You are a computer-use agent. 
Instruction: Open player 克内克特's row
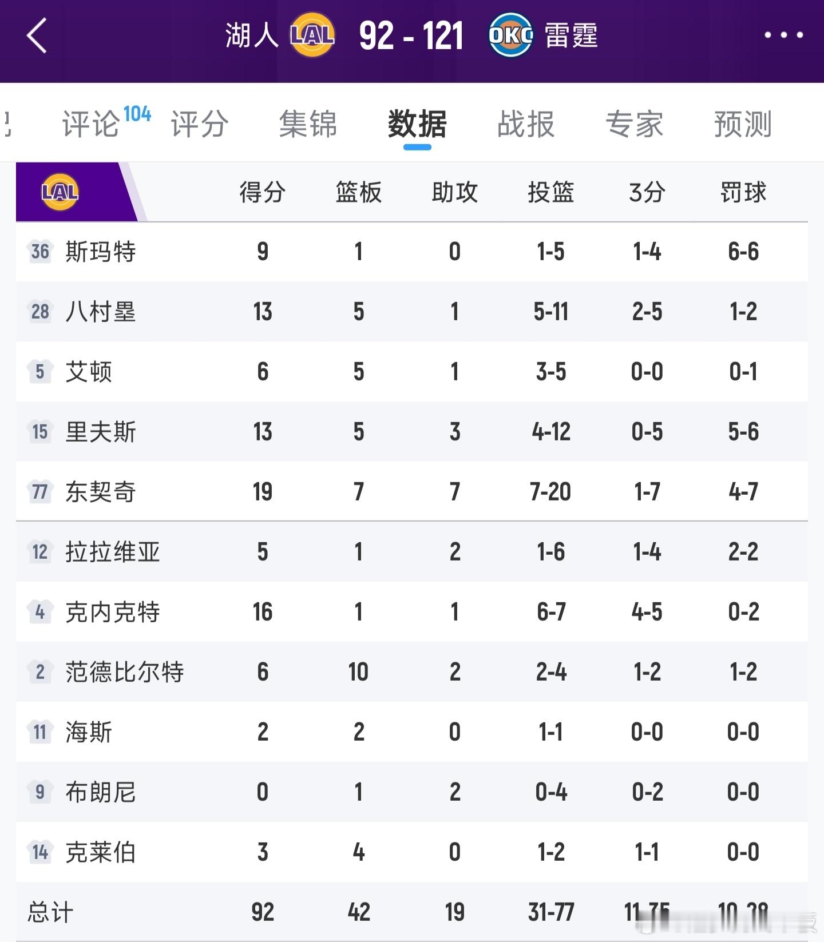click(x=112, y=612)
